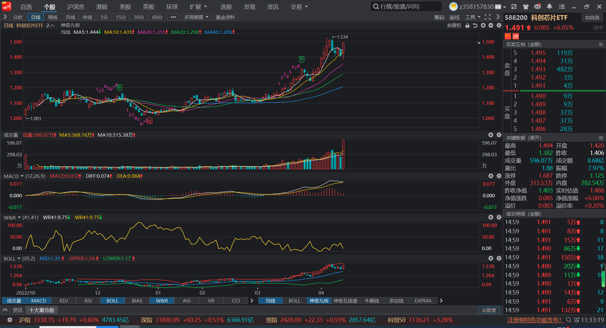Toggle fullscreen chart icon
The width and height of the screenshot is (606, 328).
tap(488, 17)
